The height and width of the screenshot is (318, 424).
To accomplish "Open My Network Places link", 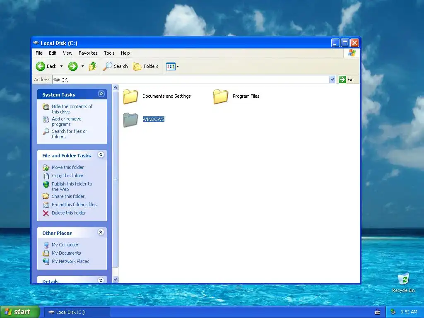I will (x=70, y=261).
